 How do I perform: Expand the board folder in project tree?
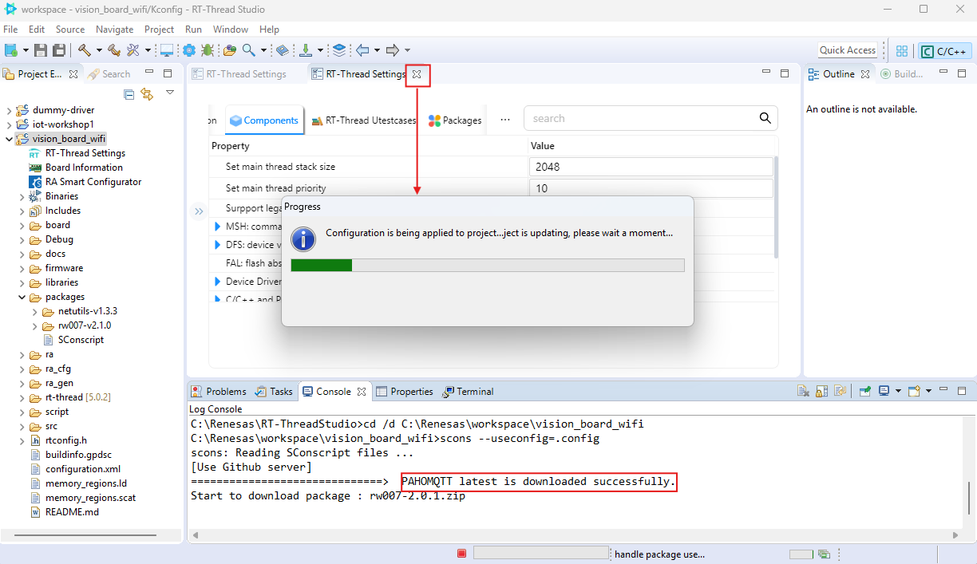[x=22, y=225]
